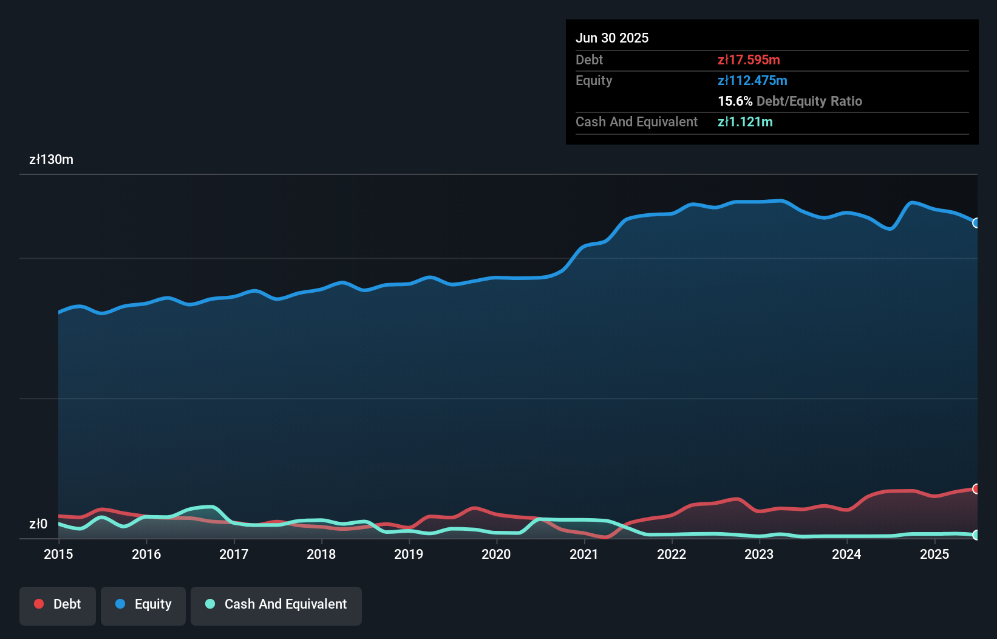
Task: Select the 2020 year axis label
Action: pos(496,554)
